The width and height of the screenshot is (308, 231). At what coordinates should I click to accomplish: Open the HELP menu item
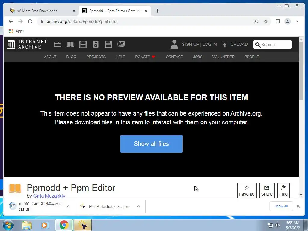pos(120,57)
